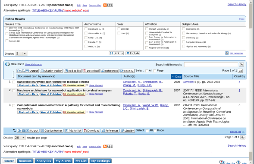Click the bottom Output button
254x164 pixels.
[x=28, y=131]
